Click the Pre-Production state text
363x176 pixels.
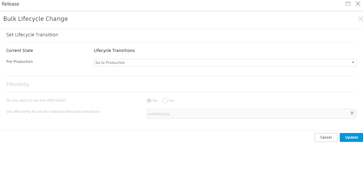click(x=20, y=62)
